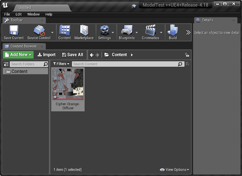Select the Content folder in tree

coord(25,71)
